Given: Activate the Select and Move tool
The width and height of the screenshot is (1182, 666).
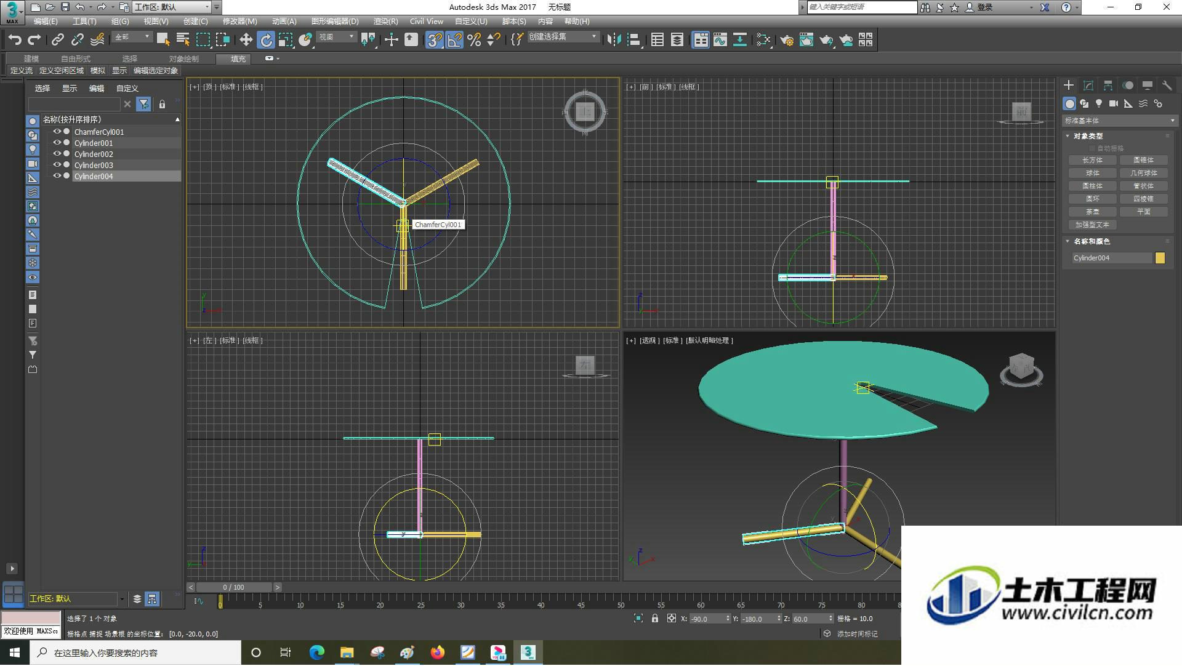Looking at the screenshot, I should coord(246,40).
